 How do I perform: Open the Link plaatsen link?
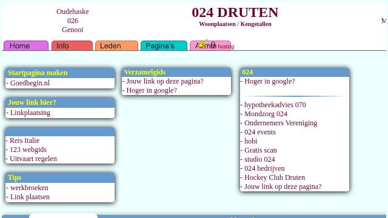point(30,197)
